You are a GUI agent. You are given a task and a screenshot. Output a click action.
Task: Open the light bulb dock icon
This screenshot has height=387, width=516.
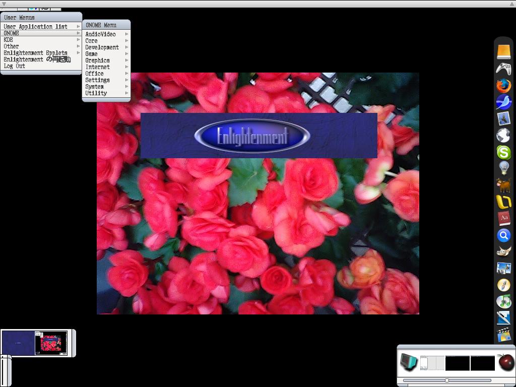(503, 168)
